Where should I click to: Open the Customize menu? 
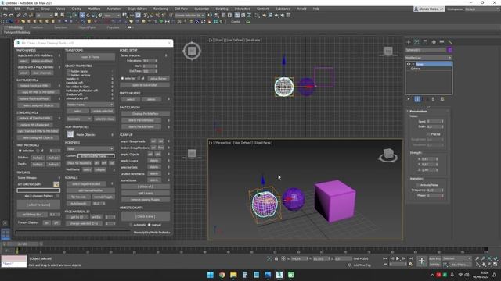pos(202,9)
